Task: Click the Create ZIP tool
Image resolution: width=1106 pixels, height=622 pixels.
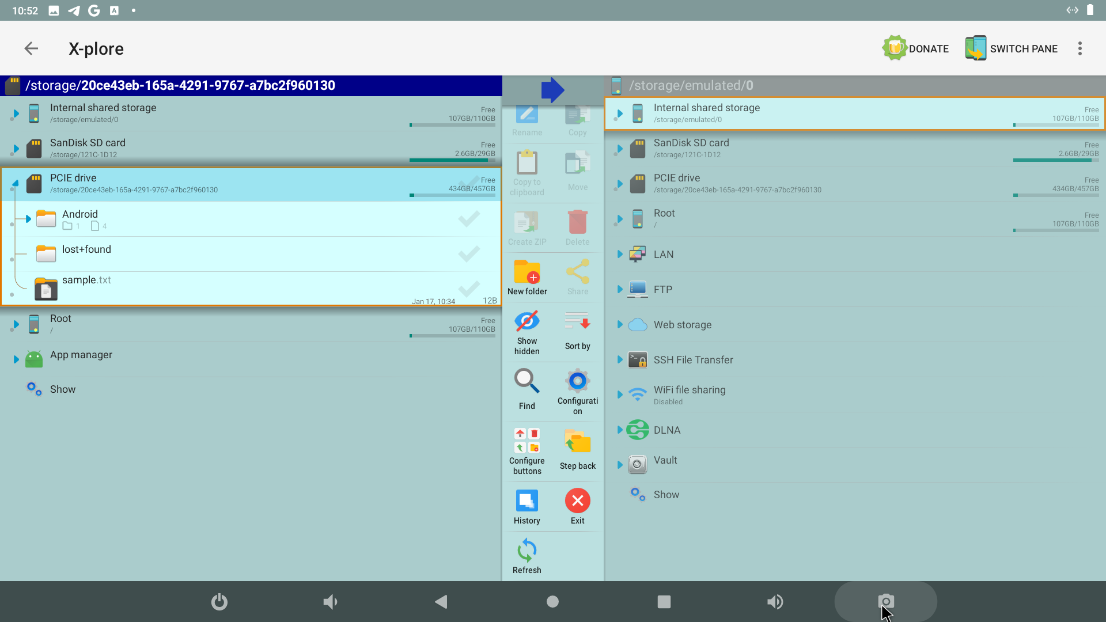Action: click(x=527, y=227)
